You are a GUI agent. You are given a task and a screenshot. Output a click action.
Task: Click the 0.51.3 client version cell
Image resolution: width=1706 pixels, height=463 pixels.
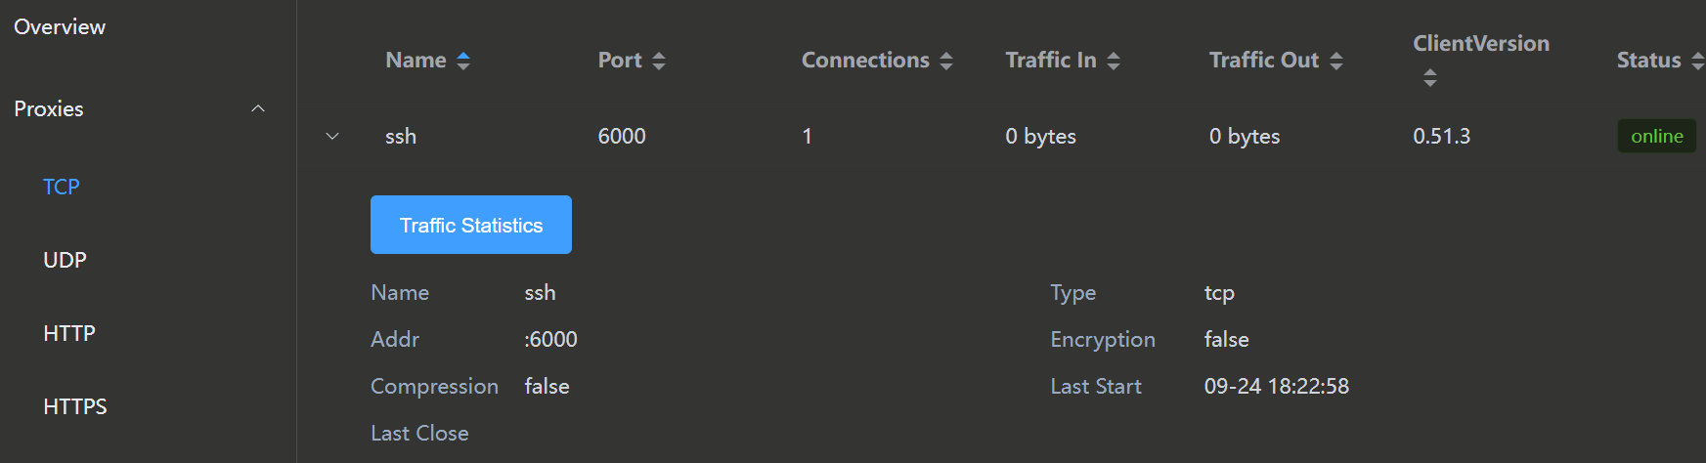point(1441,137)
